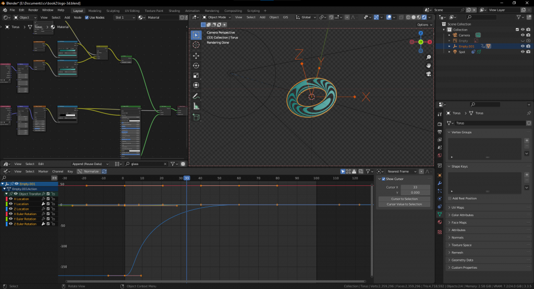Click the Cursor to Selection button

(x=404, y=199)
